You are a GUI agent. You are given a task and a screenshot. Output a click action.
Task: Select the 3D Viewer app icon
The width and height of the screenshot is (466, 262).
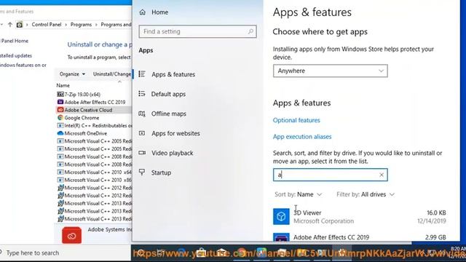[281, 217]
